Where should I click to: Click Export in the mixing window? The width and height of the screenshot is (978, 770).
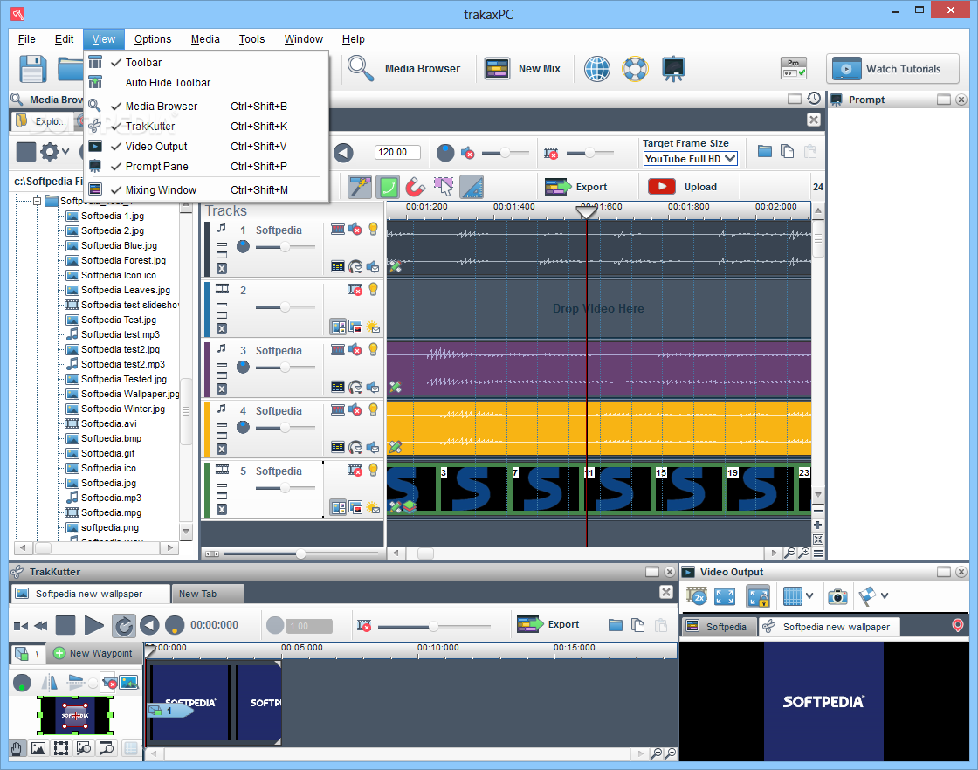click(575, 187)
